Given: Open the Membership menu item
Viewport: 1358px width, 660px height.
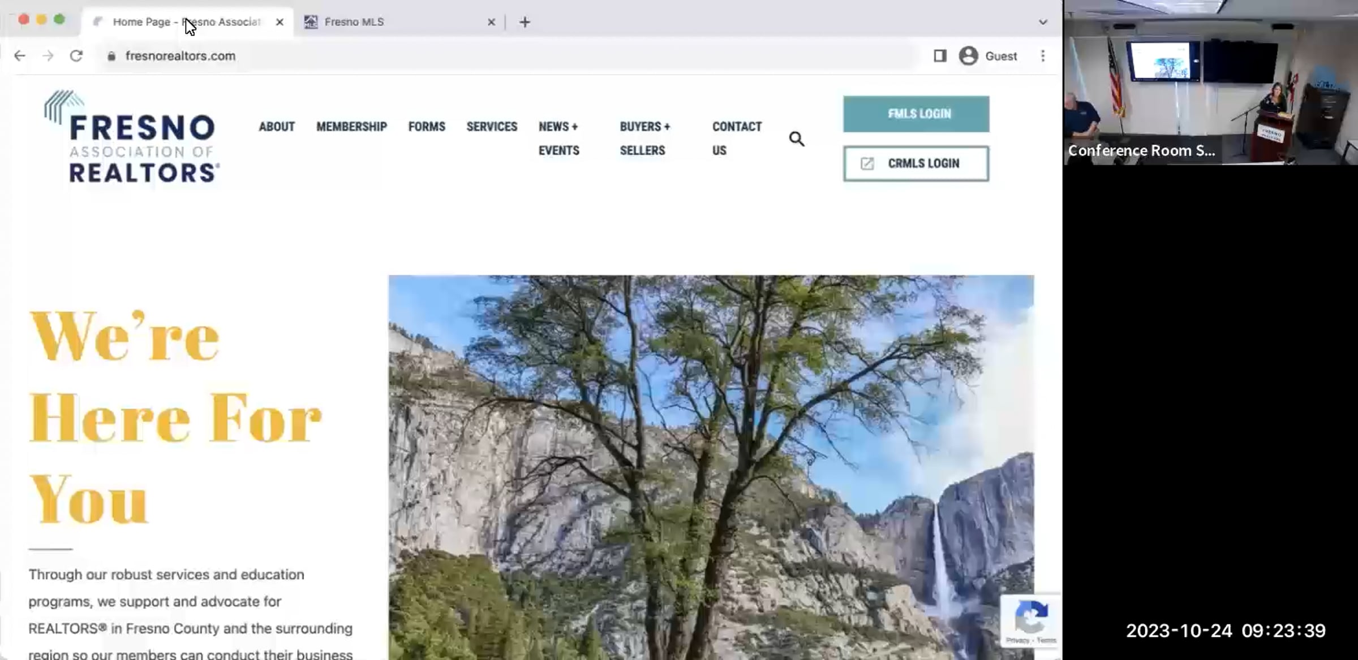Looking at the screenshot, I should (x=351, y=127).
